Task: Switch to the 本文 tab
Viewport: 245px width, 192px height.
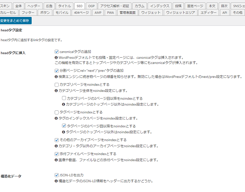Action: 212,6
